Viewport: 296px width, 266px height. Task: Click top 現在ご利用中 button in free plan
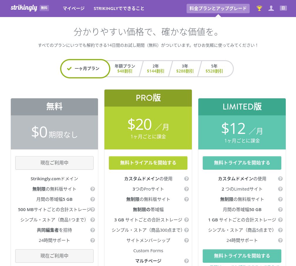coord(54,163)
